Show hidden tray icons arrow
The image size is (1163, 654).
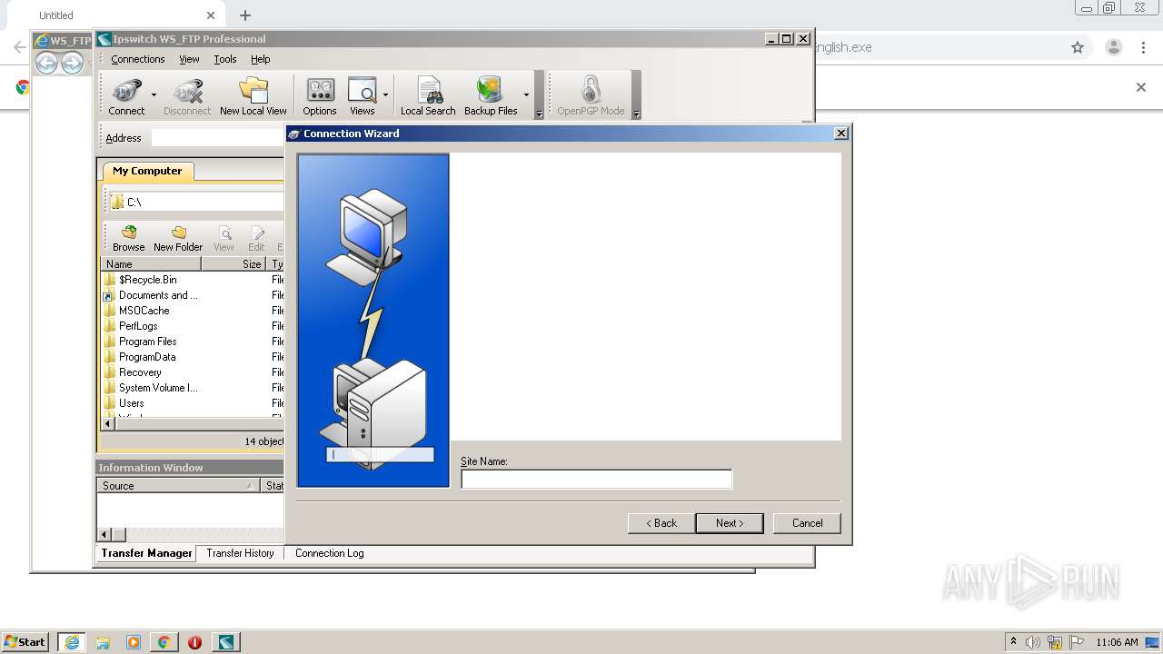pos(1013,641)
